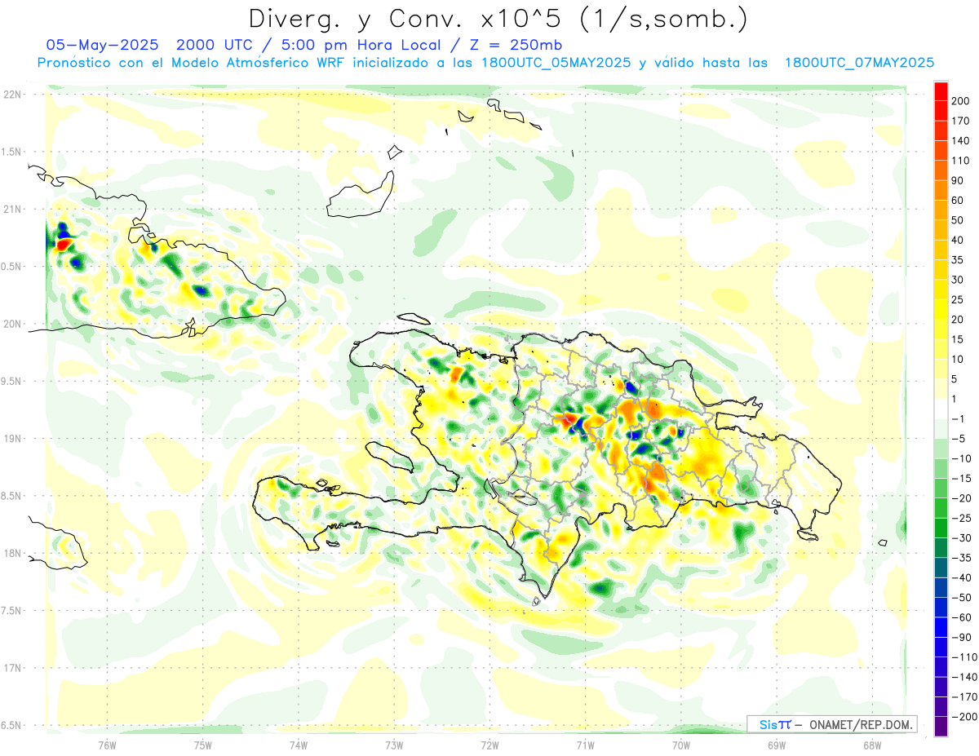
Task: Select the '-5' color scale value
Action: tap(958, 439)
